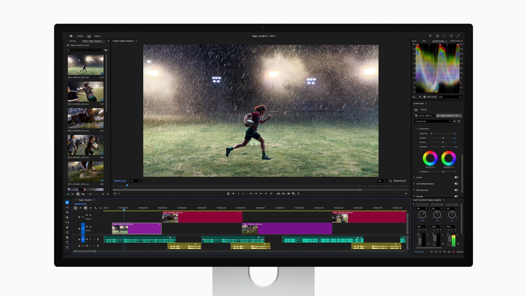Viewport: 527px width, 296px height.
Task: Select the Track Select Forward tool
Action: point(67,207)
